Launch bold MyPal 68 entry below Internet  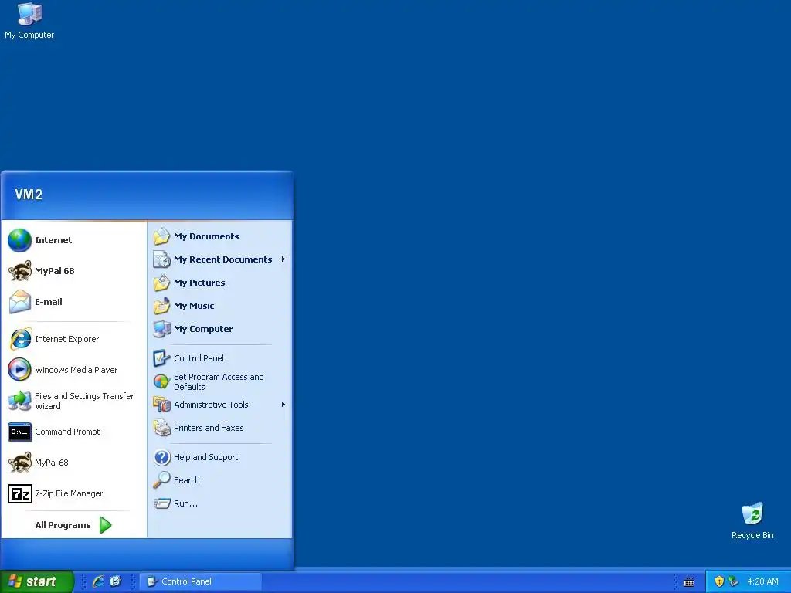tap(73, 271)
